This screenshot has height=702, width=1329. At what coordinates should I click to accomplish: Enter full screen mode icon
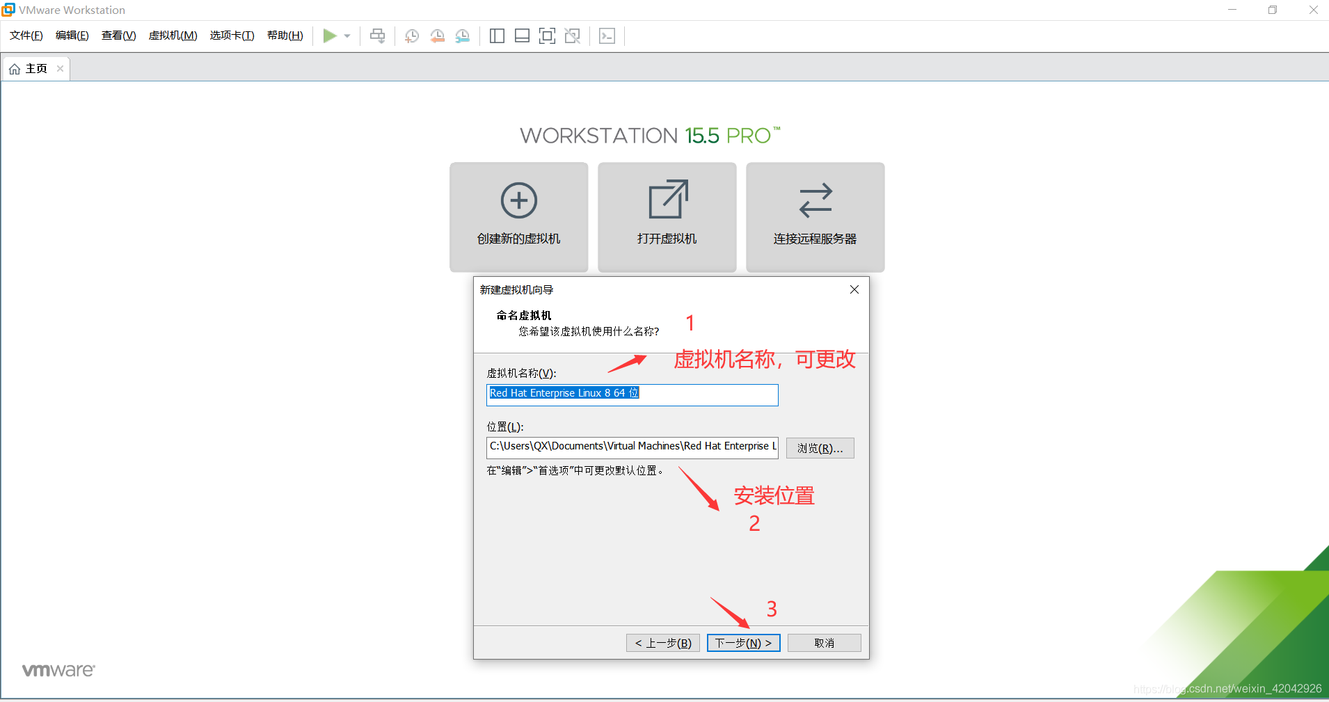pyautogui.click(x=548, y=36)
